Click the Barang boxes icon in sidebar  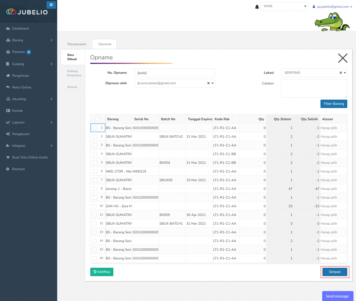pyautogui.click(x=8, y=40)
